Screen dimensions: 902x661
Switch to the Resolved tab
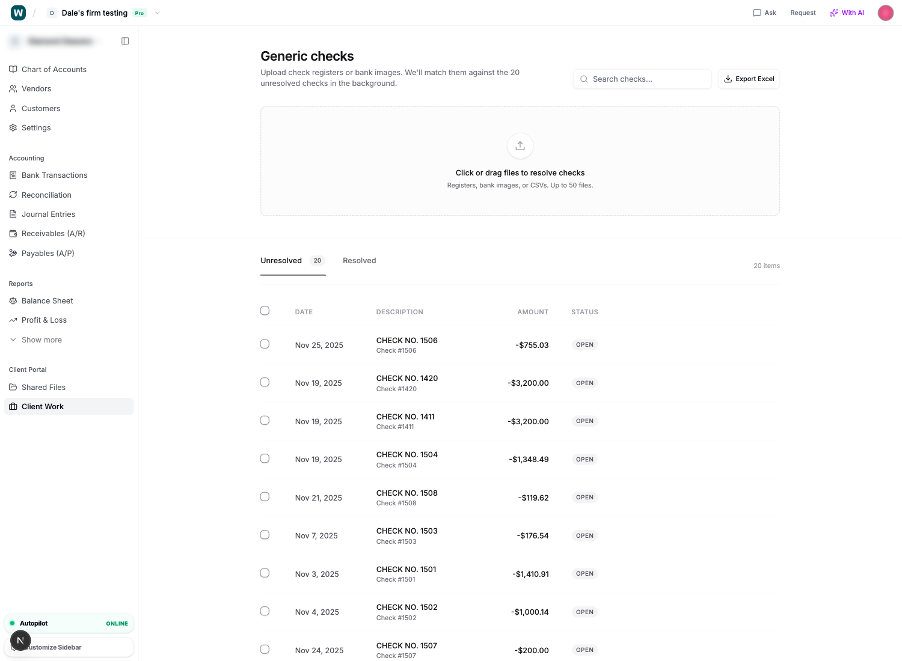pyautogui.click(x=359, y=260)
